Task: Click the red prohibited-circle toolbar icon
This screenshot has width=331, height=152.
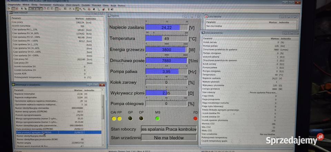Action: [x=89, y=9]
